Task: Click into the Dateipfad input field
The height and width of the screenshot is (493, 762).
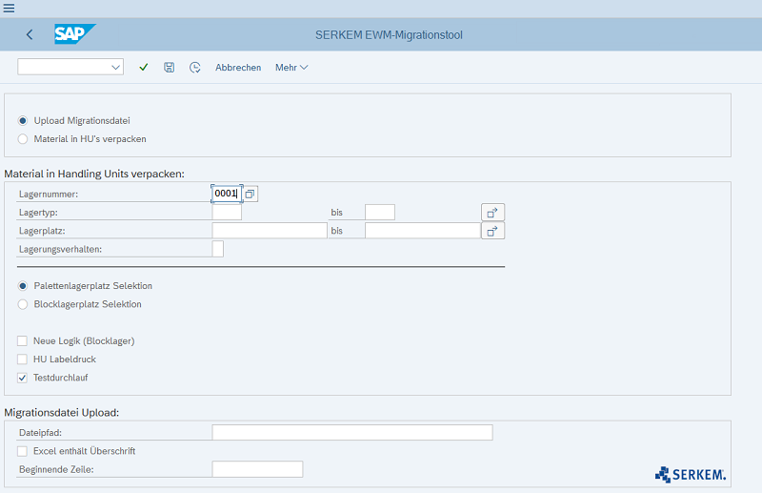Action: click(x=352, y=432)
